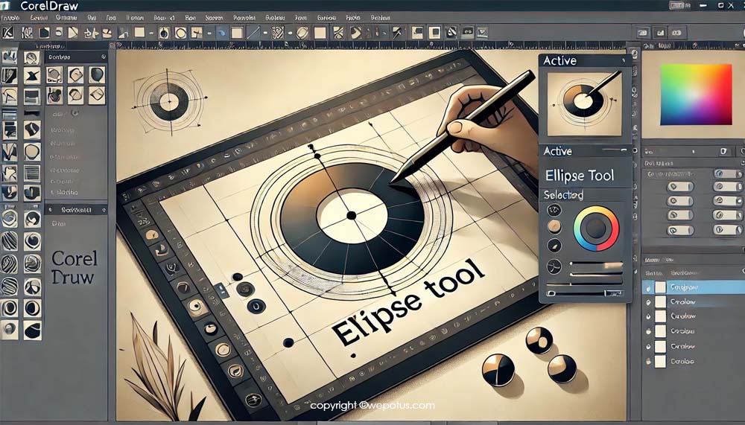
Task: Click the small value box ending the bottom slider
Action: click(613, 294)
